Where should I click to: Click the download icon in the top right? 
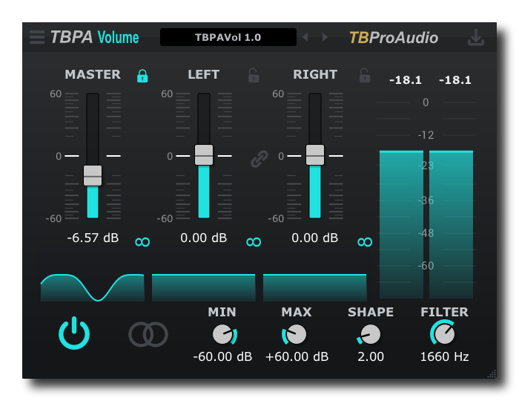pyautogui.click(x=476, y=37)
